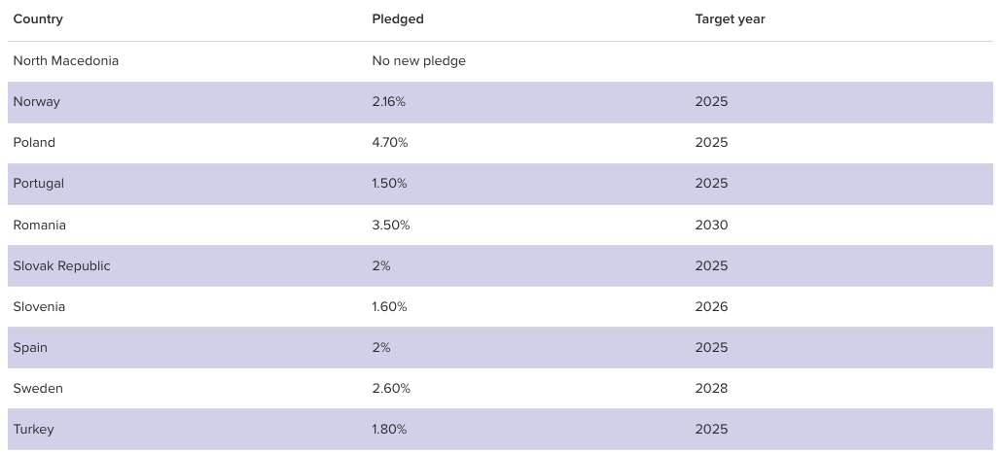This screenshot has width=1002, height=454.
Task: Select the Poland country cell
Action: pos(34,143)
